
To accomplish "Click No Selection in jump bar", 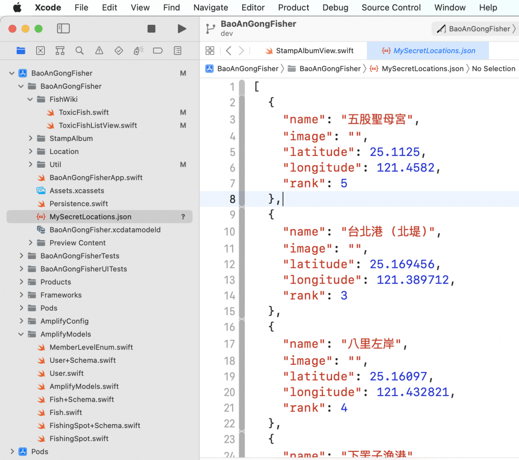I will point(494,68).
